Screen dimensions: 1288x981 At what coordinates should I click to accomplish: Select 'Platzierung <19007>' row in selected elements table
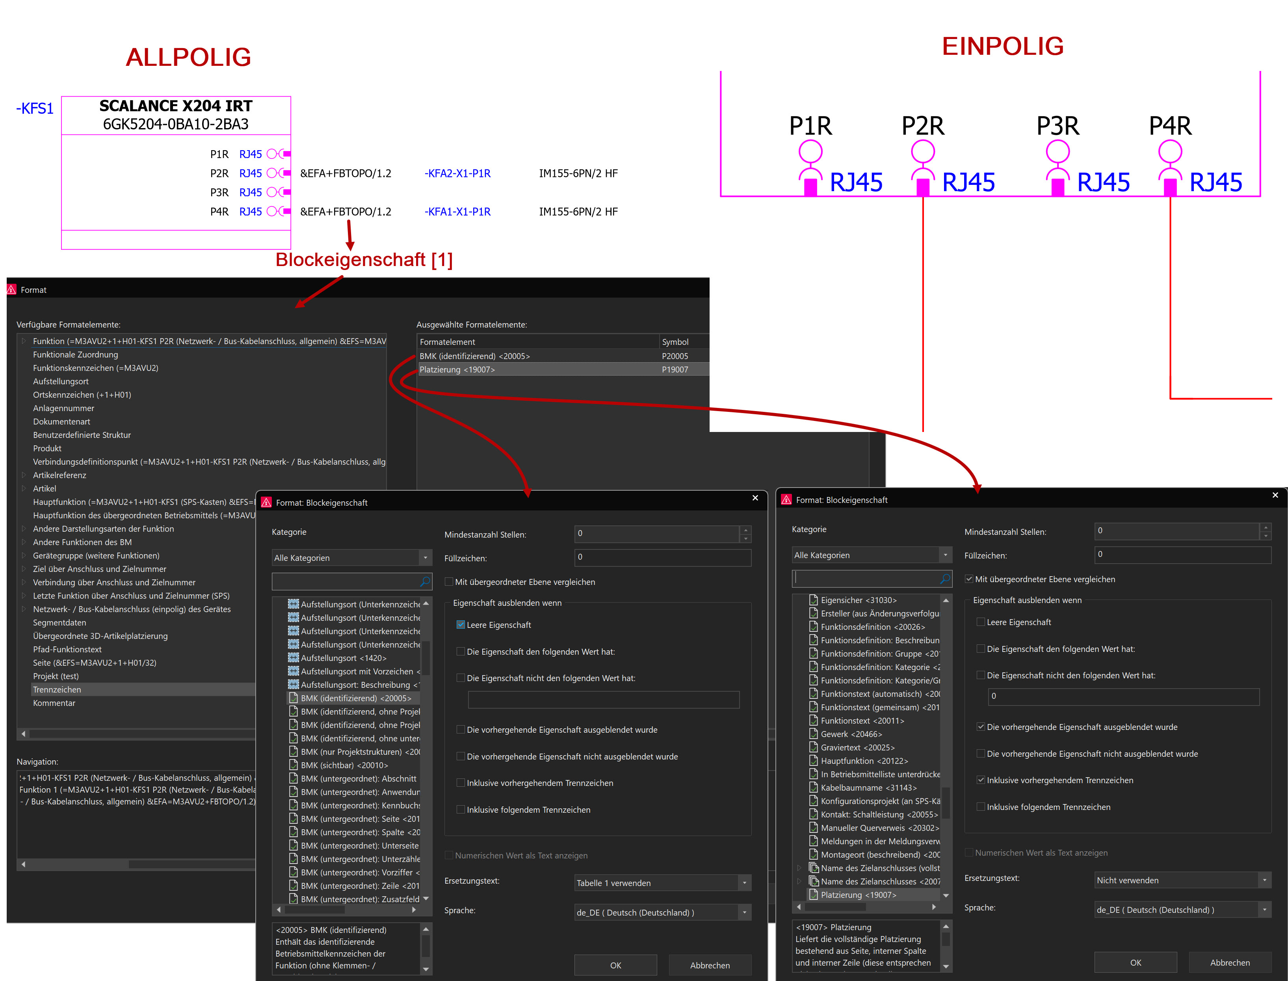coord(563,370)
